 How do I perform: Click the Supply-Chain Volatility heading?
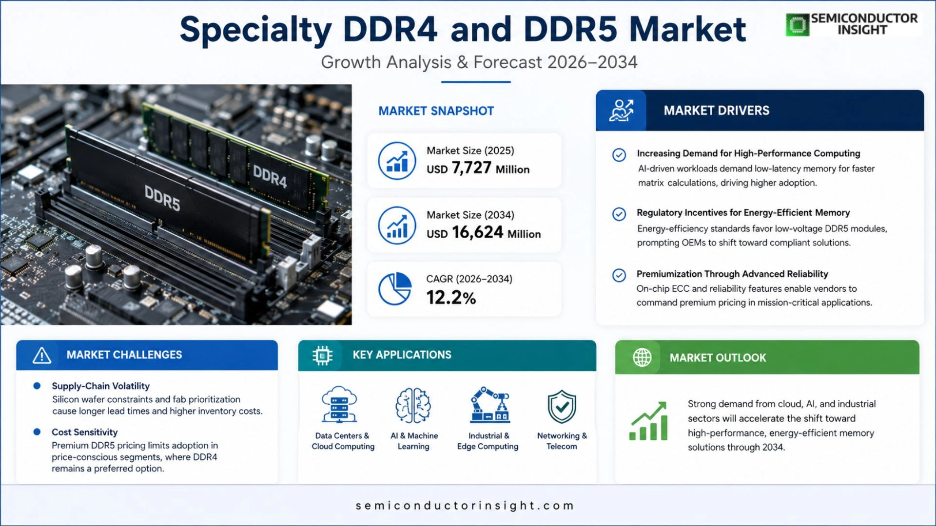100,386
